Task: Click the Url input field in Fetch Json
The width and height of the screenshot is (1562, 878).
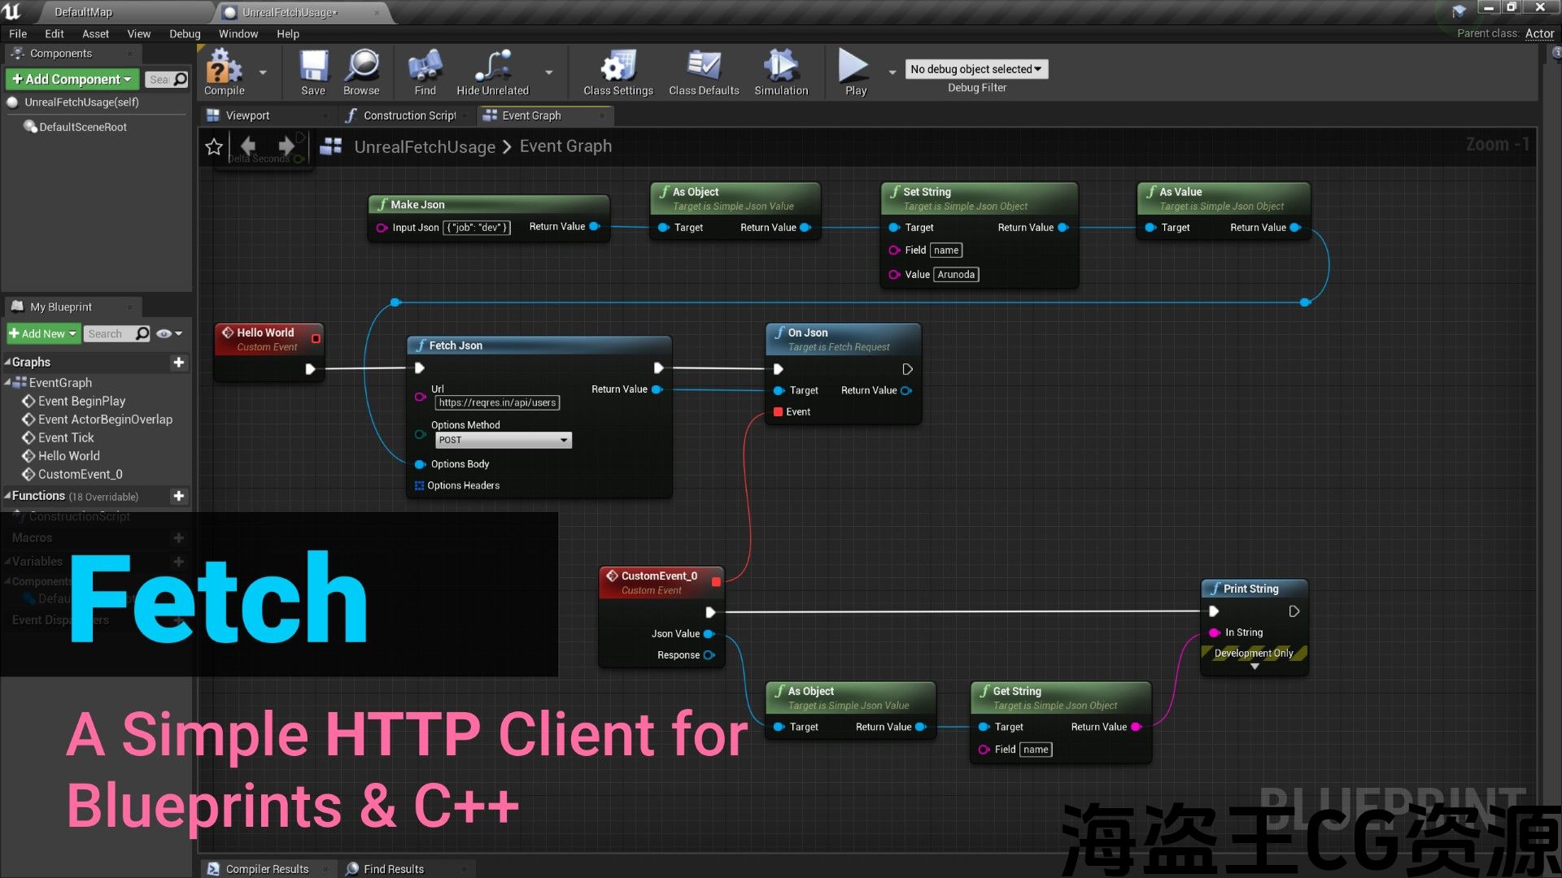Action: pos(497,402)
